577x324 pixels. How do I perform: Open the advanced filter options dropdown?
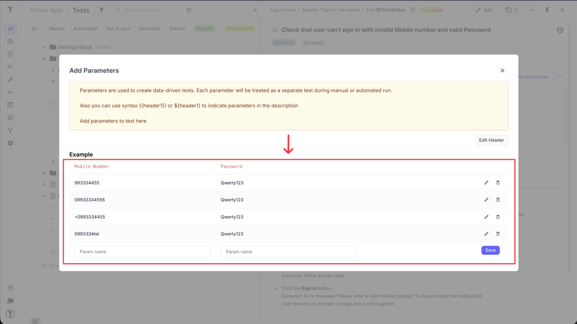click(188, 9)
